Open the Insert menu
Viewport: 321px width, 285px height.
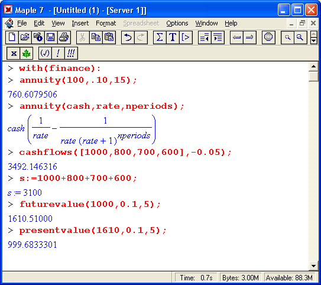80,23
